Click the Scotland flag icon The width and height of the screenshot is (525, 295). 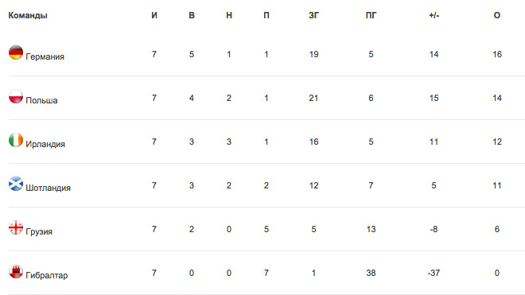click(16, 184)
